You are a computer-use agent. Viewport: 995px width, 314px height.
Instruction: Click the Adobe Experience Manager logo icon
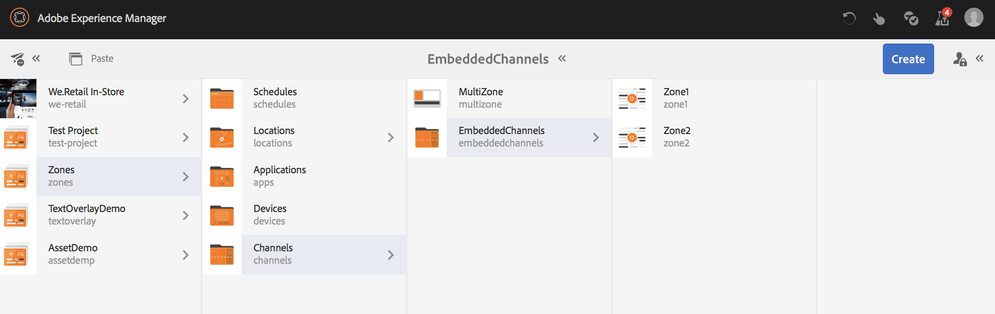pyautogui.click(x=20, y=18)
